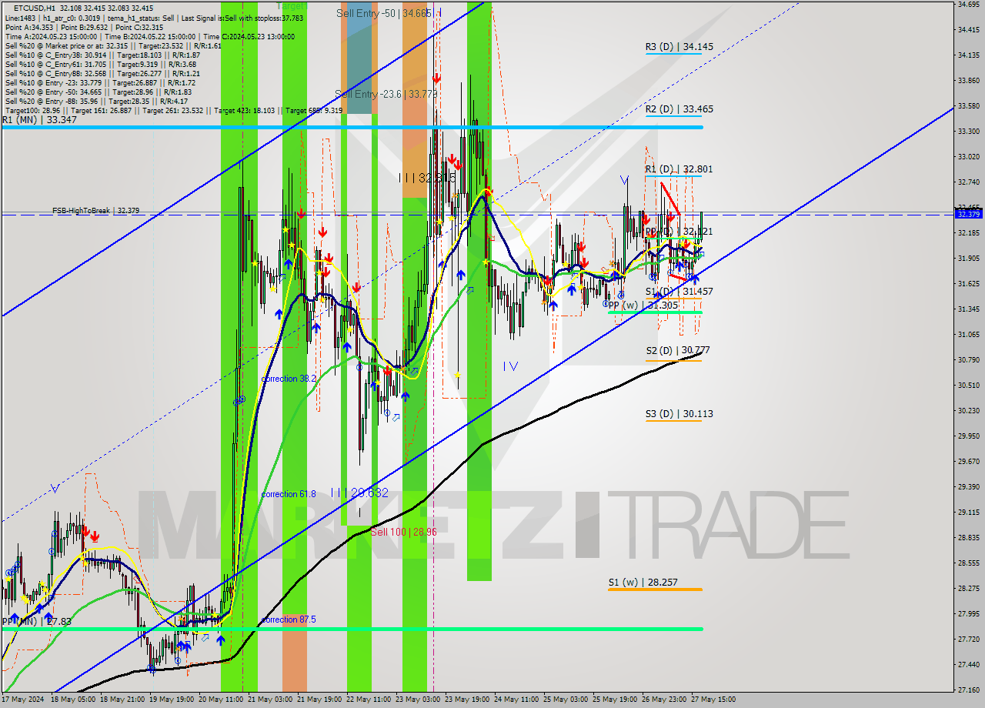Select the Sell %10 @ C_Entry38 line
This screenshot has height=708, width=985.
(102, 55)
